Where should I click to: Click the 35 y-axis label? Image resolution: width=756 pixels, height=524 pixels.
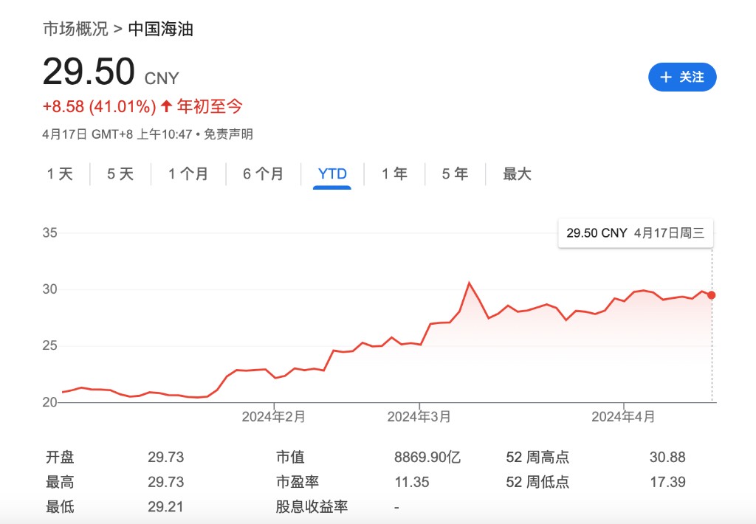point(49,232)
